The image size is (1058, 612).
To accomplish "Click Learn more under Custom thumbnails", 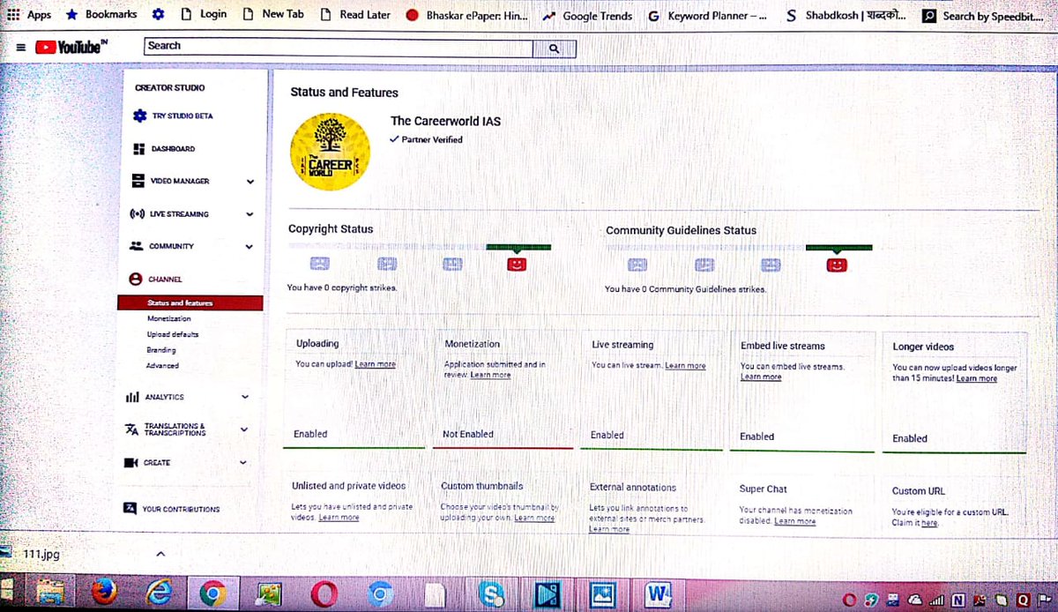I will pyautogui.click(x=534, y=519).
